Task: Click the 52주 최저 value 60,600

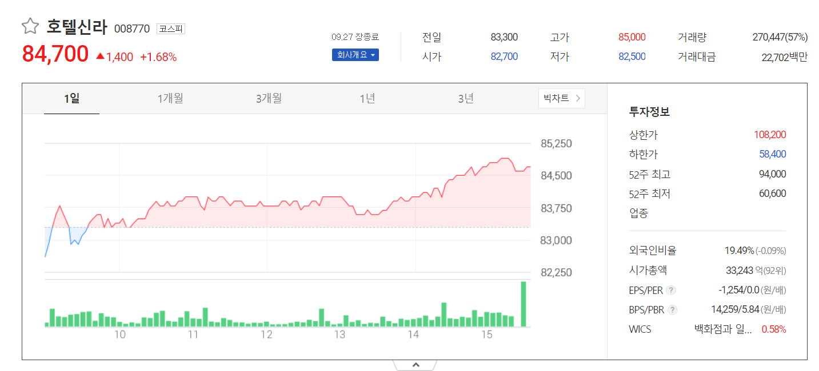Action: [x=773, y=193]
